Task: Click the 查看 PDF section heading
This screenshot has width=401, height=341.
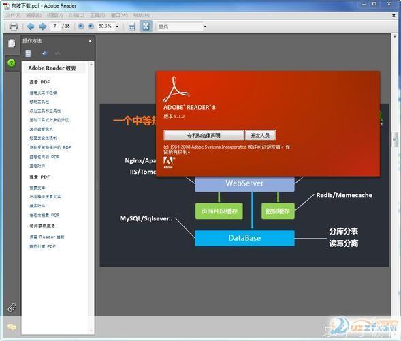Action: (39, 82)
